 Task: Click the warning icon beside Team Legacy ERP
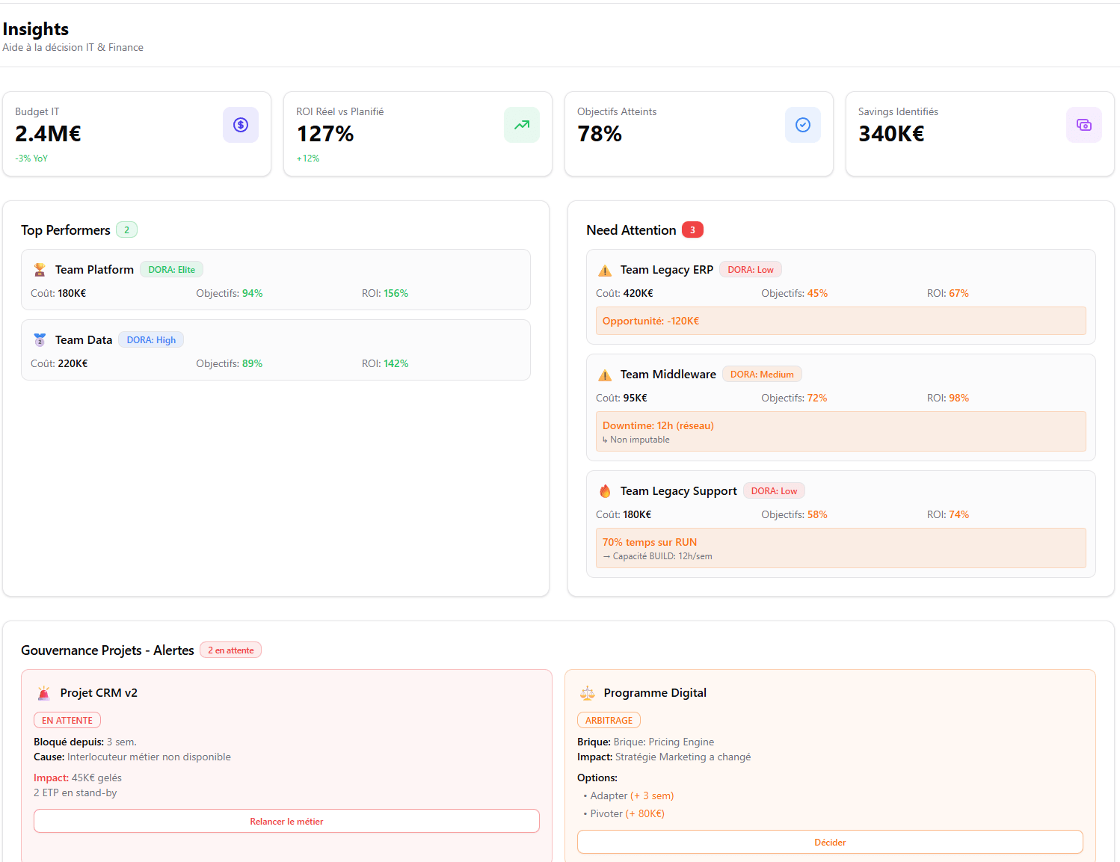tap(605, 269)
